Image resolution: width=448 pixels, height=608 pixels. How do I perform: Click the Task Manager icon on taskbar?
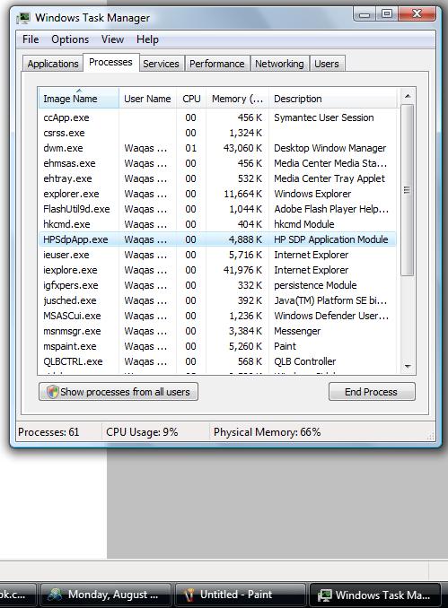(x=324, y=595)
